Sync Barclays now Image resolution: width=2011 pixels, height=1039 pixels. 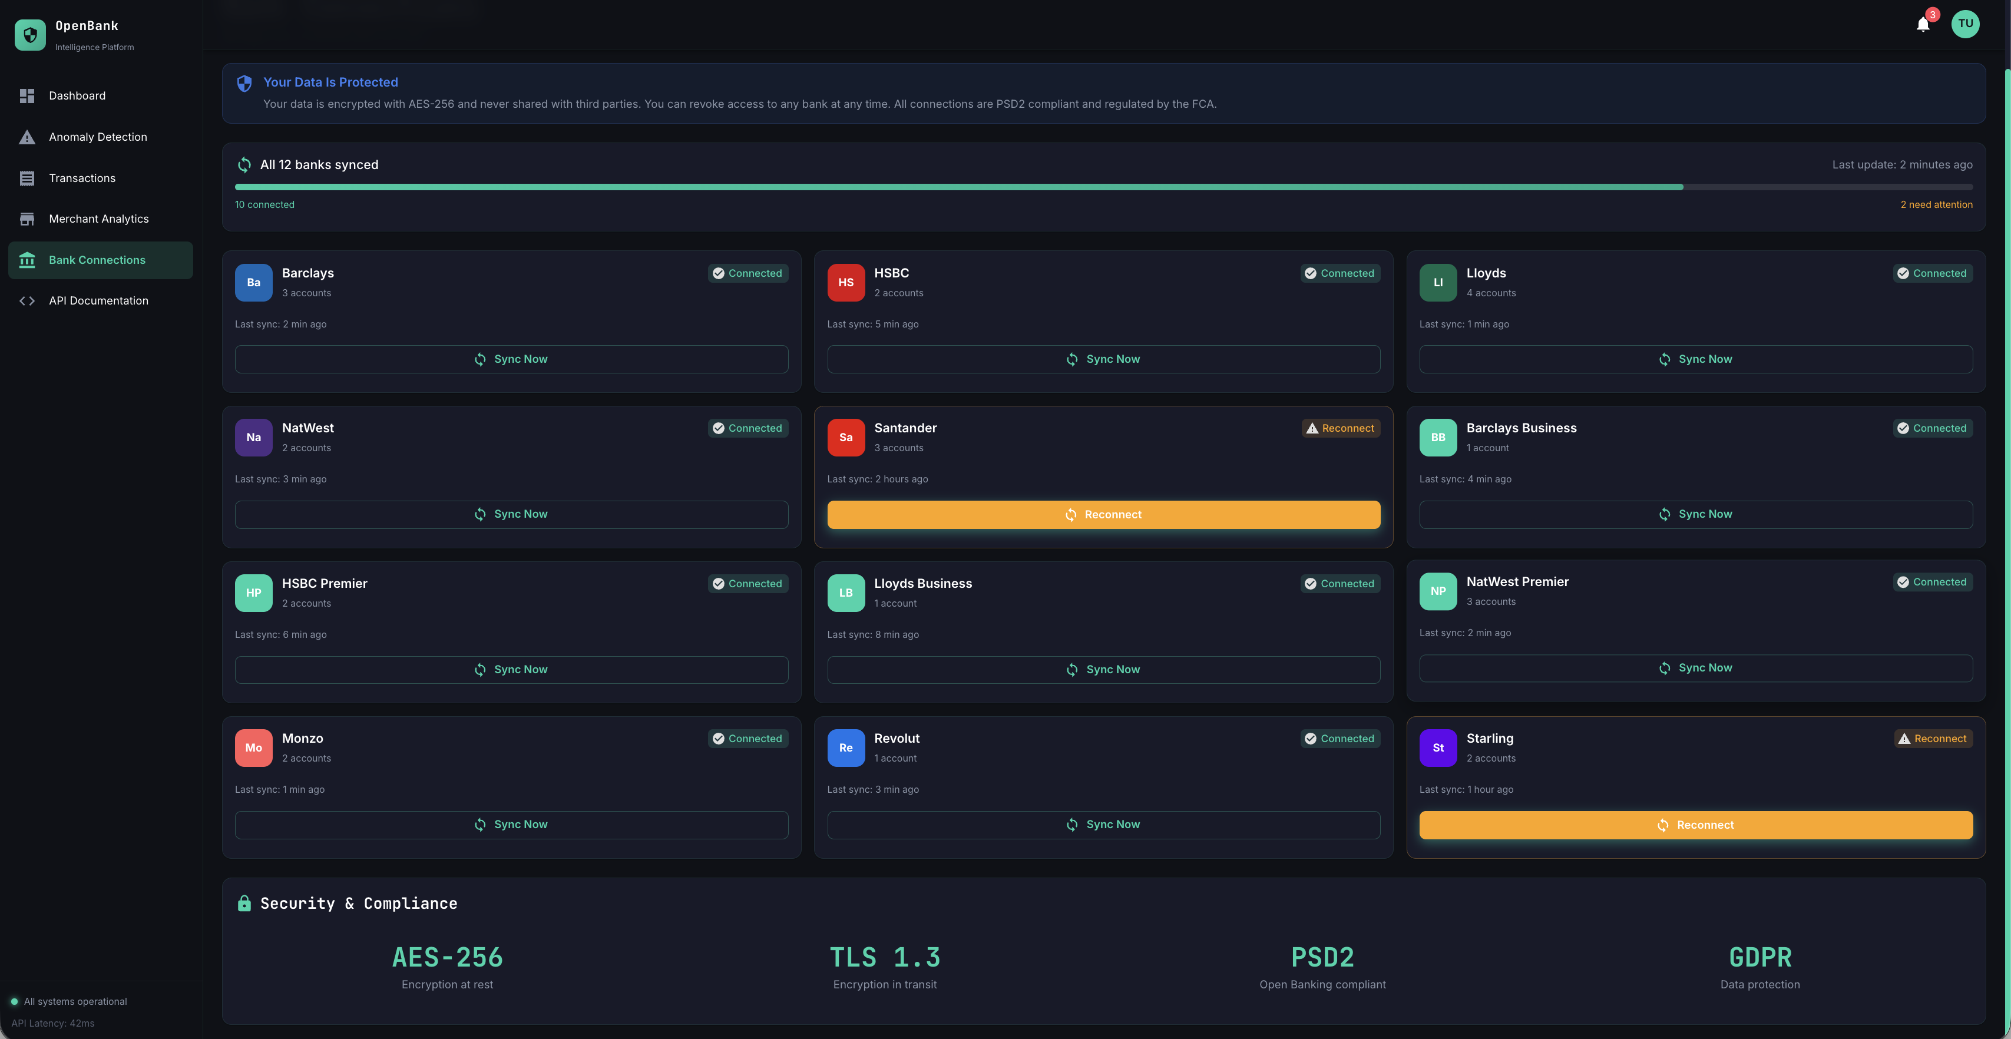pos(511,359)
